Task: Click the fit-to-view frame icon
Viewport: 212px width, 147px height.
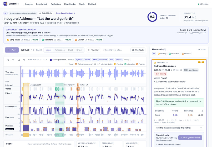Action: (x=19, y=60)
